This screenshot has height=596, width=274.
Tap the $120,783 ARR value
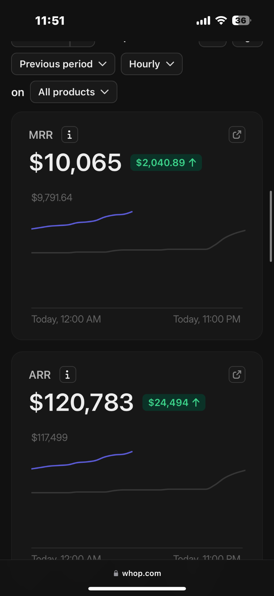click(81, 403)
